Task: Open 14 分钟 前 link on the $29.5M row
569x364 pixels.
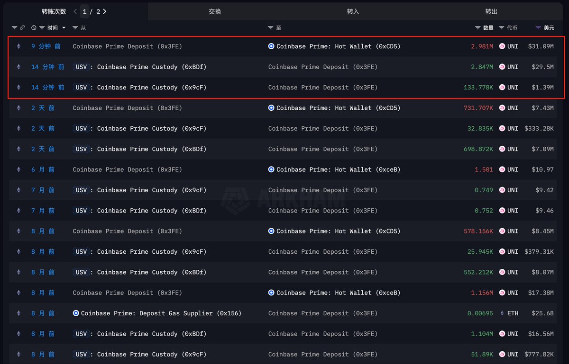Action: pyautogui.click(x=48, y=67)
